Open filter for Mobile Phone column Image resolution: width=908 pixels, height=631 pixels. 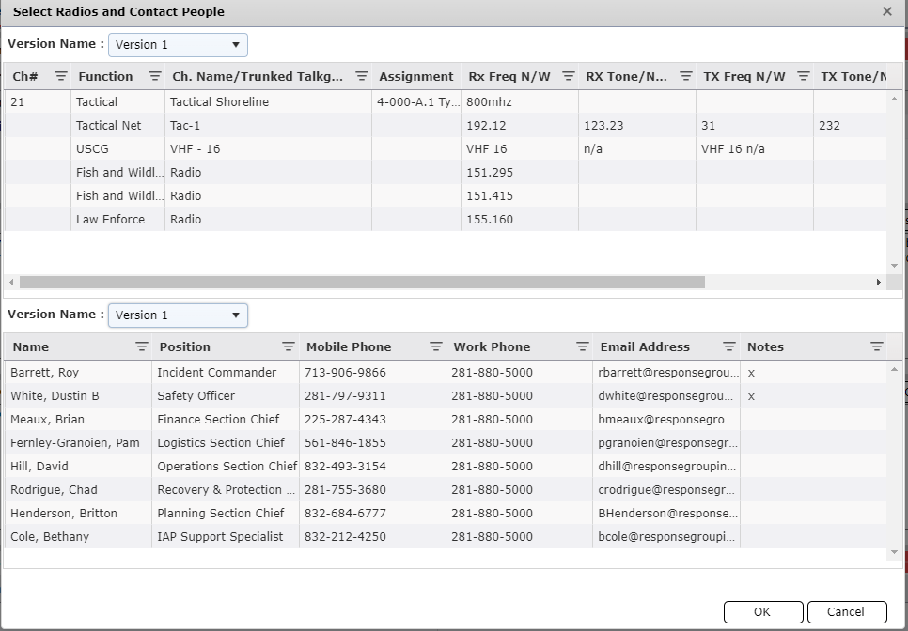(x=435, y=346)
